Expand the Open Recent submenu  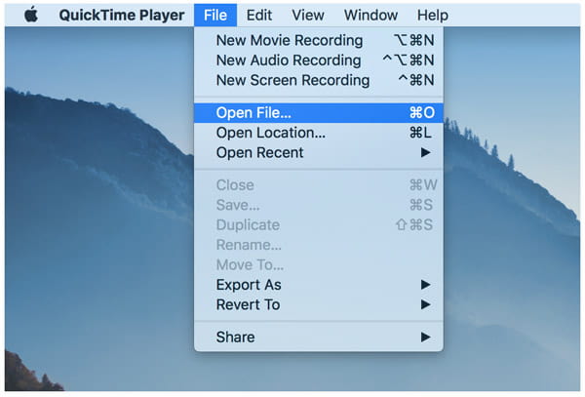(x=319, y=152)
